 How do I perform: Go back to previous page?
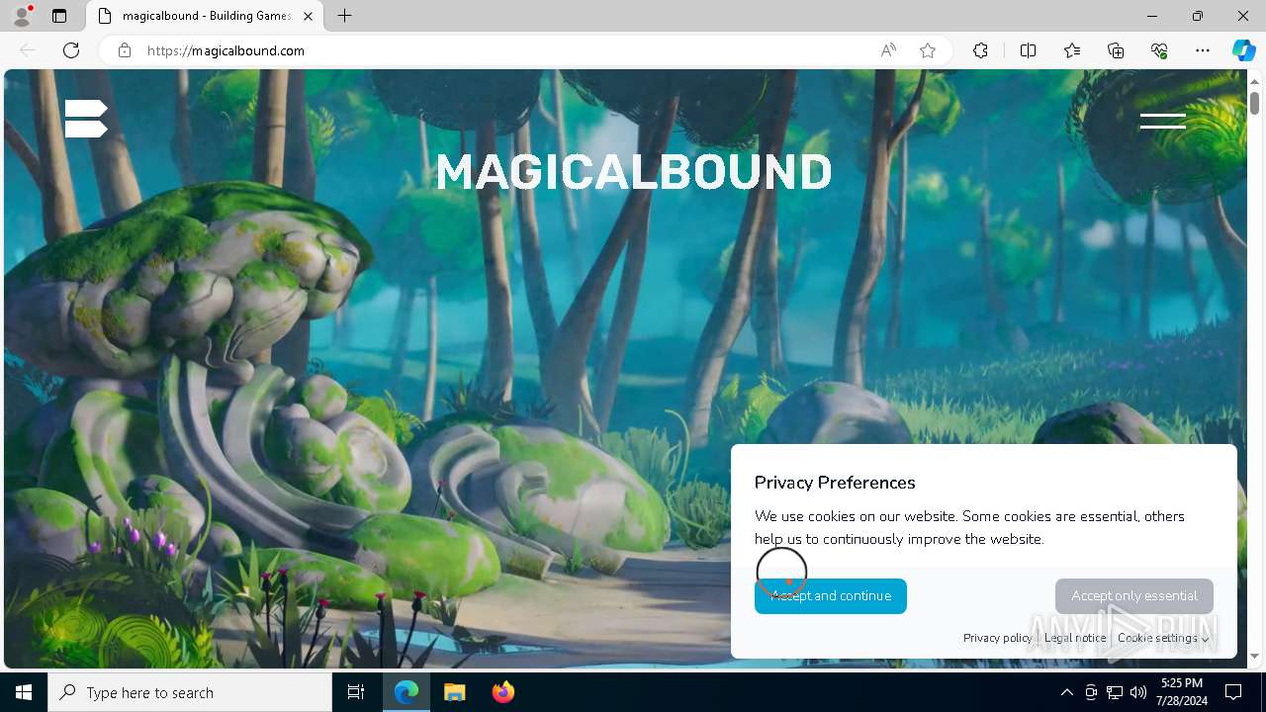(x=28, y=50)
